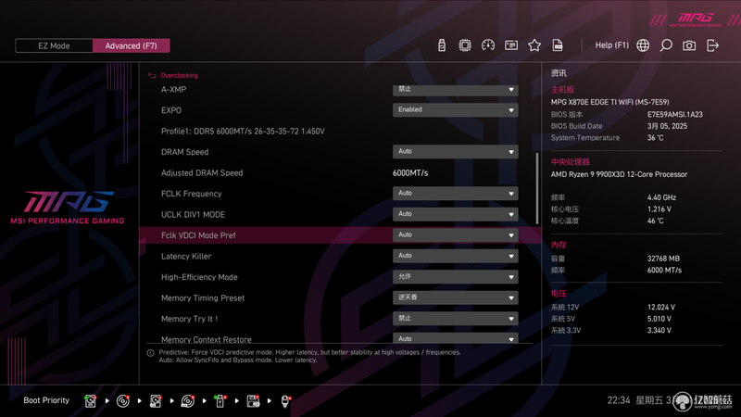Click the BIOS version E7E59AMSI.1A23
The height and width of the screenshot is (417, 741).
click(x=675, y=114)
